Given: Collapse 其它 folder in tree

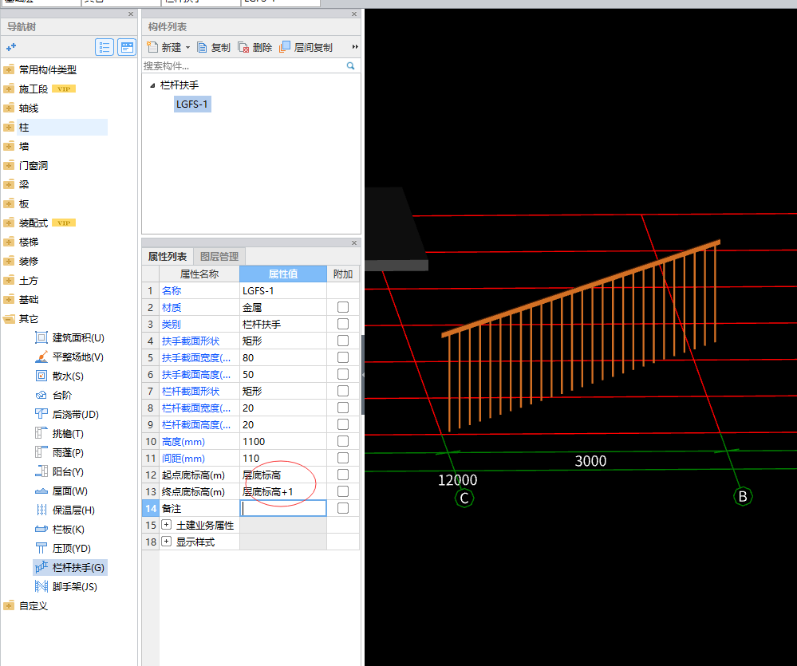Looking at the screenshot, I should click(x=9, y=319).
